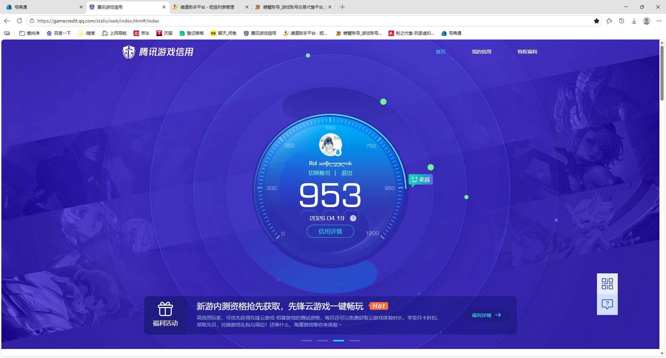Open the 京东 bookmark

142,33
